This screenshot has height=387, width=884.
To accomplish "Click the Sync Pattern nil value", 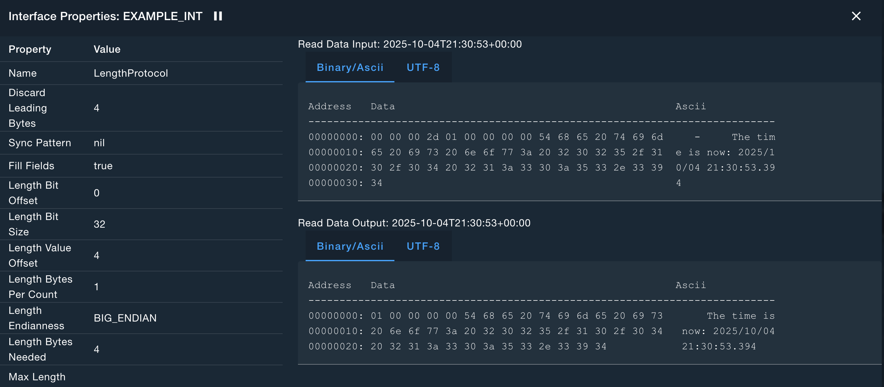I will pos(99,143).
